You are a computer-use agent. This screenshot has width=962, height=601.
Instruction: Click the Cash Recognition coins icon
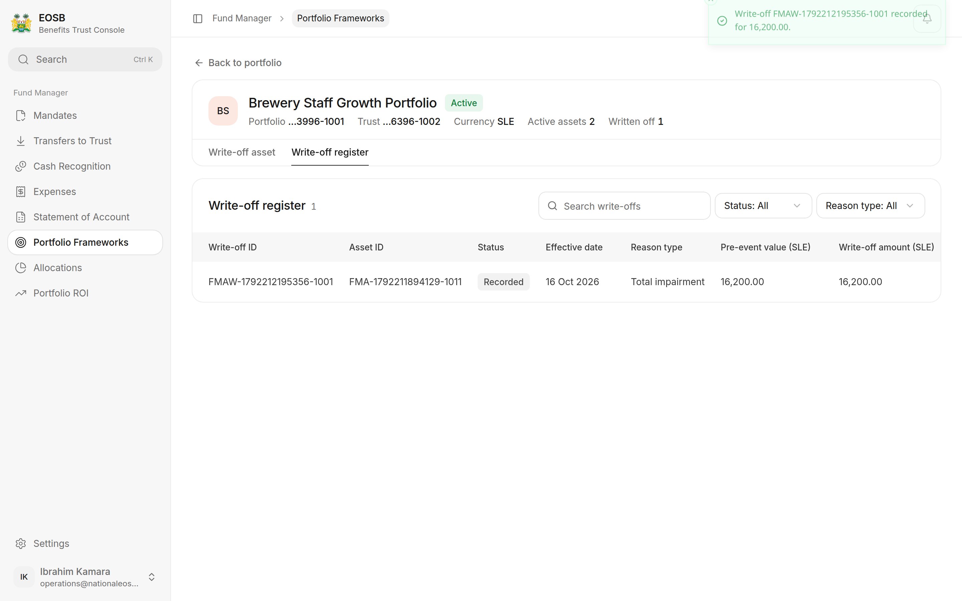[21, 166]
